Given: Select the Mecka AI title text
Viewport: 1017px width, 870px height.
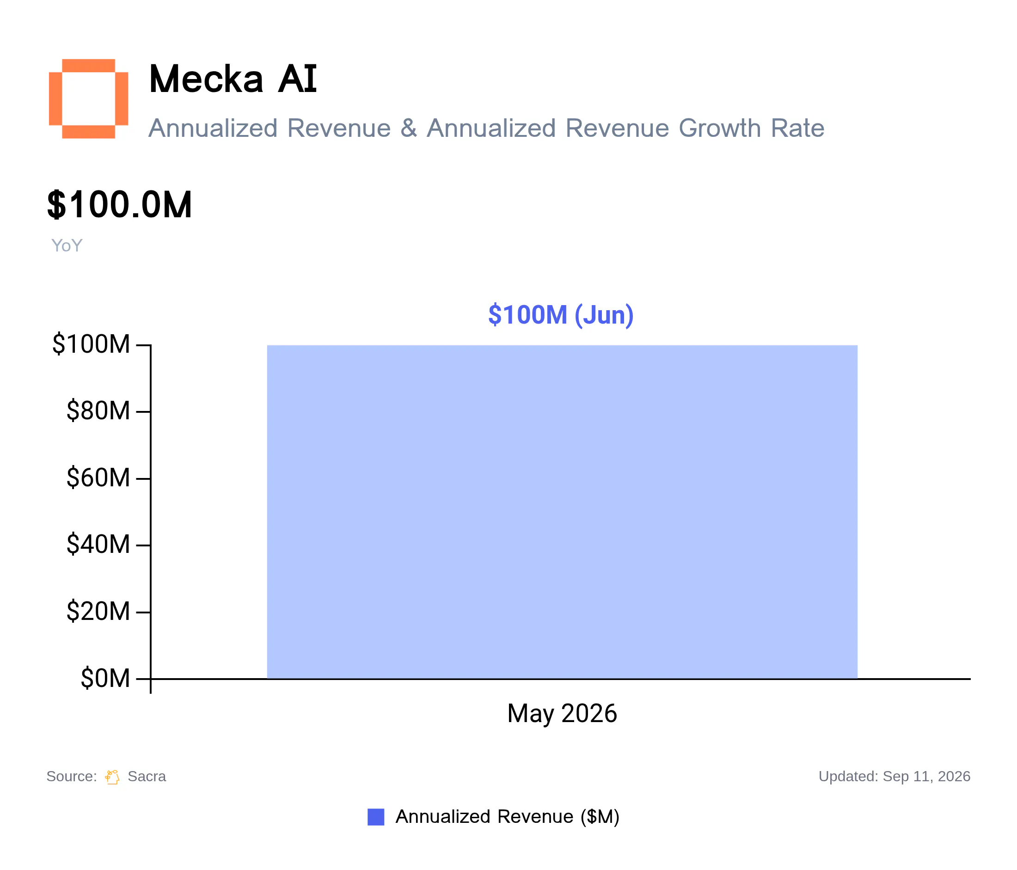Looking at the screenshot, I should coord(233,79).
